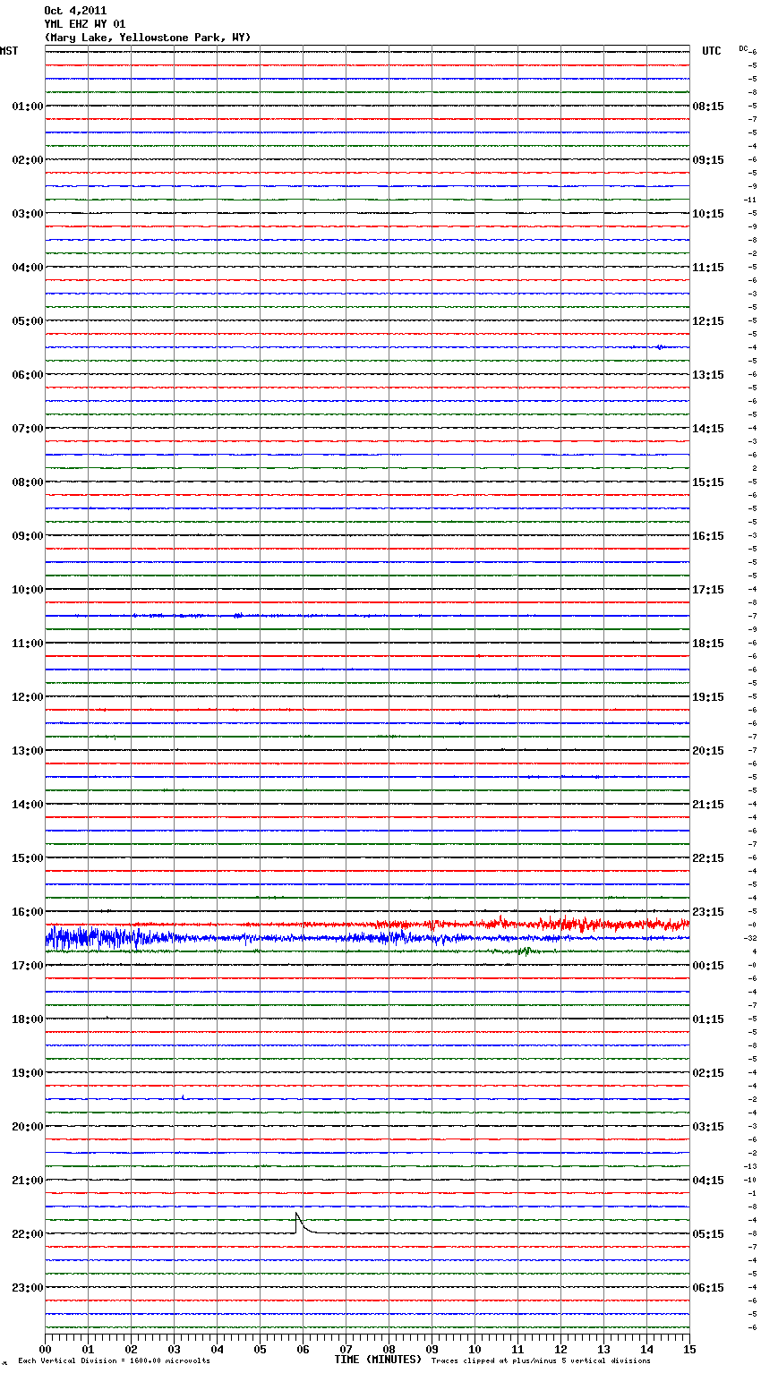Click the MST time label "22:00"
This screenshot has height=1373, width=761.
pyautogui.click(x=28, y=1234)
